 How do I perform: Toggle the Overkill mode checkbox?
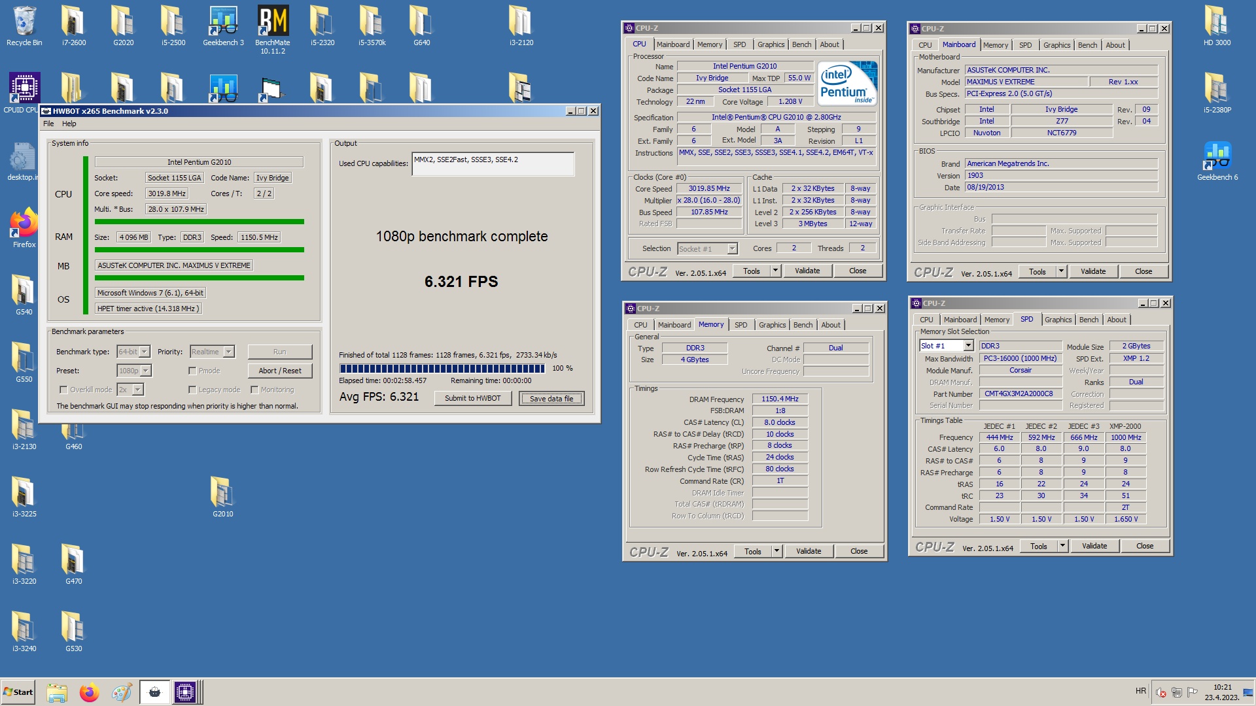point(63,390)
